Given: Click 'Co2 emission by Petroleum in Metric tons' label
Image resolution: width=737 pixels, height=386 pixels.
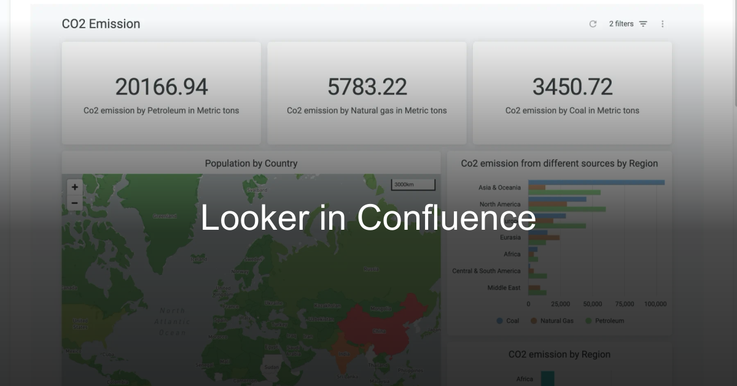Looking at the screenshot, I should (162, 111).
